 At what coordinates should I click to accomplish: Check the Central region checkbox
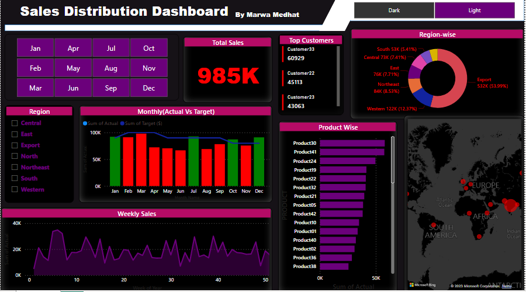click(x=15, y=123)
